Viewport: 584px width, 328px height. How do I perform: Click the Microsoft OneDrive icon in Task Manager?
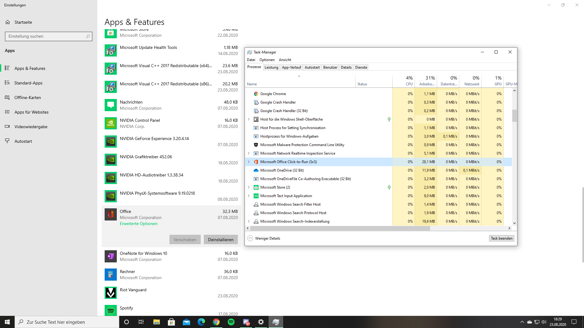(x=256, y=170)
